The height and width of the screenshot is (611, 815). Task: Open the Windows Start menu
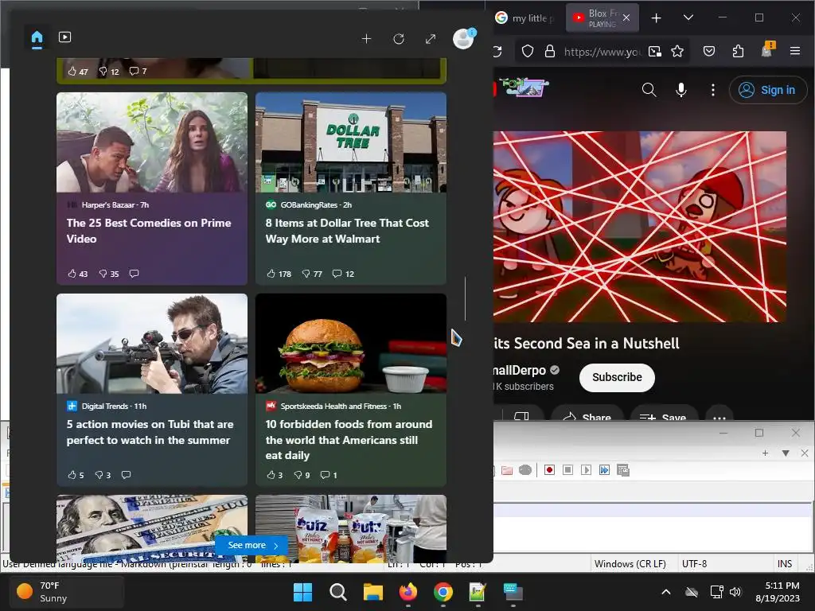coord(302,592)
